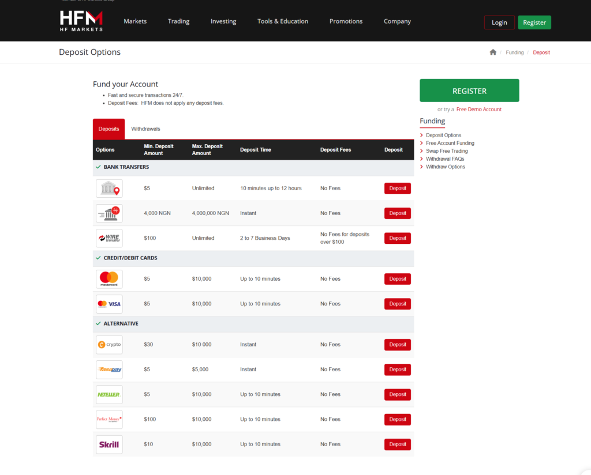Open the Investing menu
This screenshot has height=475, width=591.
tap(223, 21)
